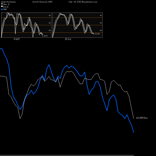The height and width of the screenshot is (156, 156).
Task: Select the '(Sofi 50 ETF) MunafaSutra.com' text
Action: 83,2
